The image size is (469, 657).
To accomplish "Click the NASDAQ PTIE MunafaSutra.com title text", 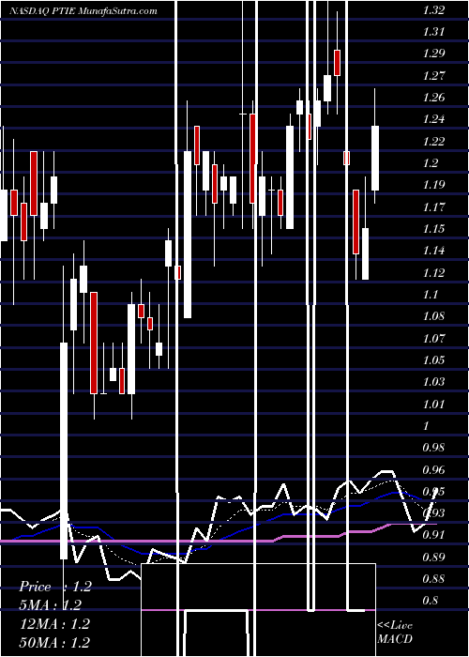I will 83,11.
